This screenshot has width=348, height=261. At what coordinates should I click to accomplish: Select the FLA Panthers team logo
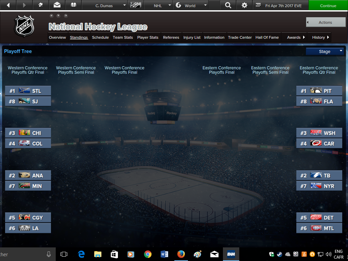click(316, 101)
